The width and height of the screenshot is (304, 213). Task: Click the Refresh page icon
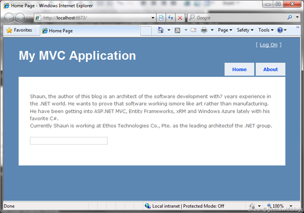(x=171, y=18)
